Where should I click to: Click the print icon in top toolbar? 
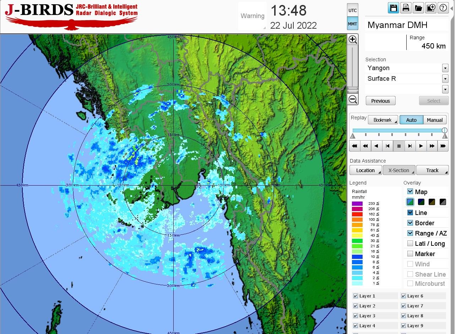406,8
